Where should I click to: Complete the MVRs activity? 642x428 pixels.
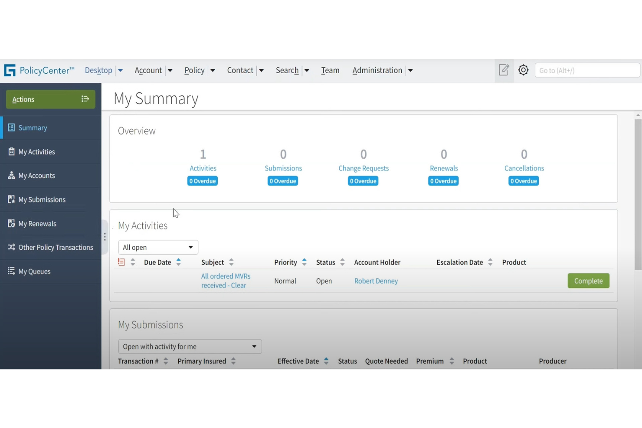pos(588,281)
